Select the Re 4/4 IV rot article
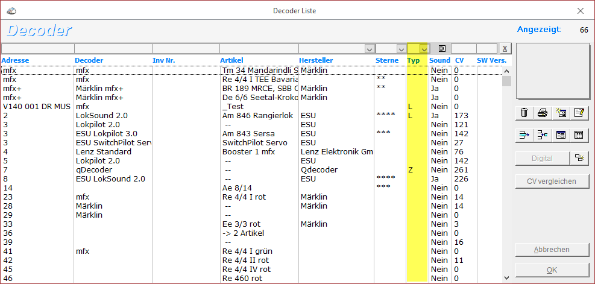The height and width of the screenshot is (284, 595). [x=247, y=270]
